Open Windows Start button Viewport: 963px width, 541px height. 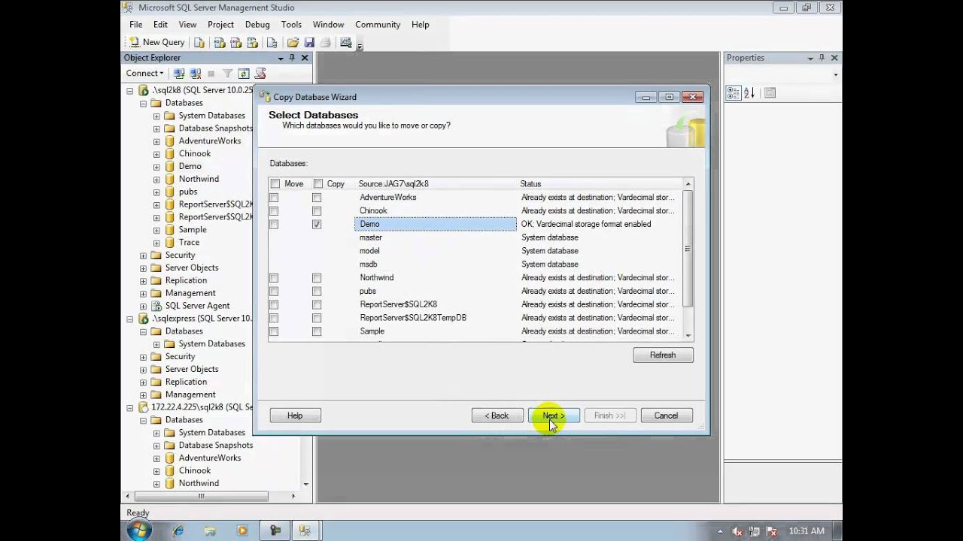[x=138, y=530]
